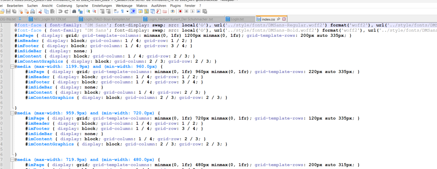Toggle the Word wrap toolbar button
This screenshot has width=437, height=169.
point(116,12)
